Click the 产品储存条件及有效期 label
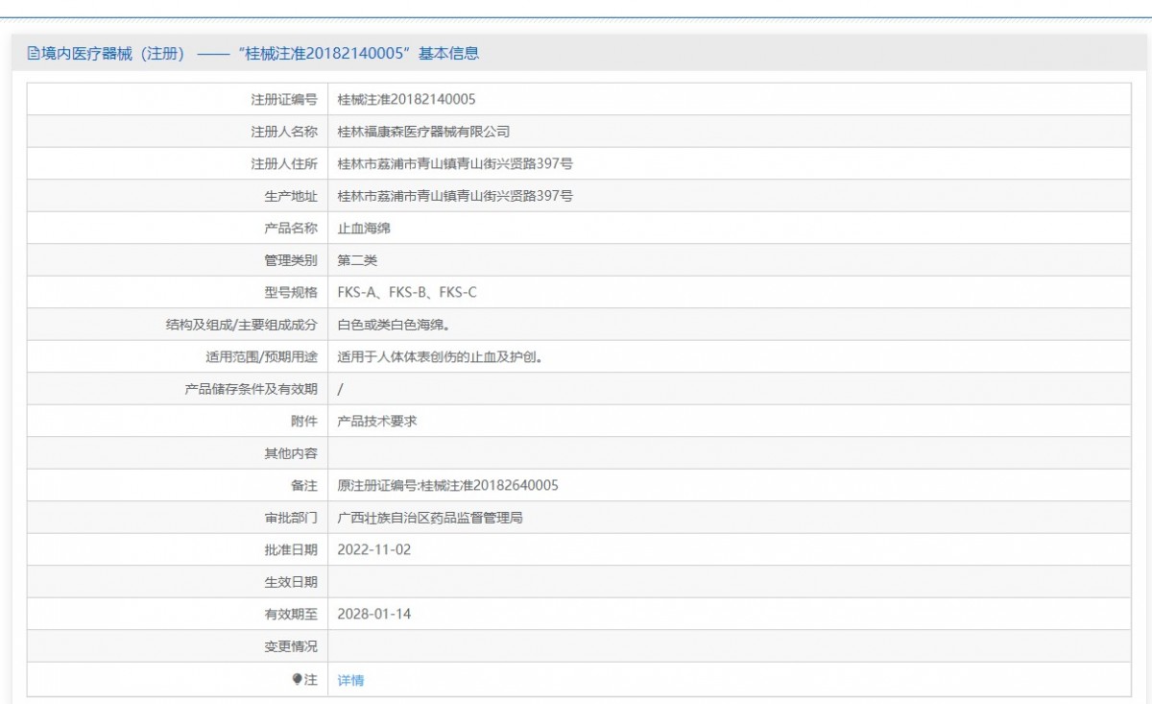The image size is (1152, 704). 251,390
